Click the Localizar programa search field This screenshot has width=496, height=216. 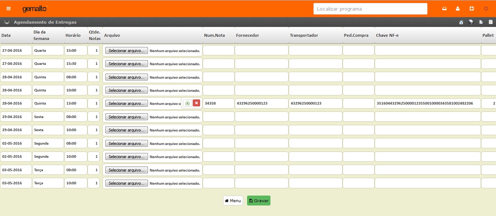tap(370, 9)
